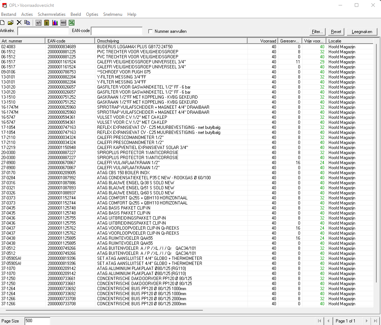
Task: Open the Help menu
Action: [132, 14]
